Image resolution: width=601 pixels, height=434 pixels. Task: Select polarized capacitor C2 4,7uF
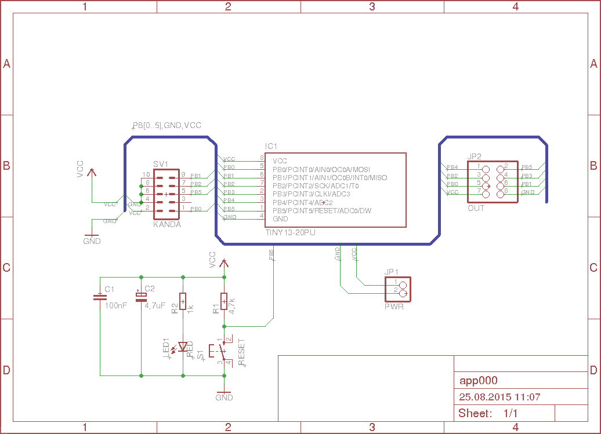[141, 297]
